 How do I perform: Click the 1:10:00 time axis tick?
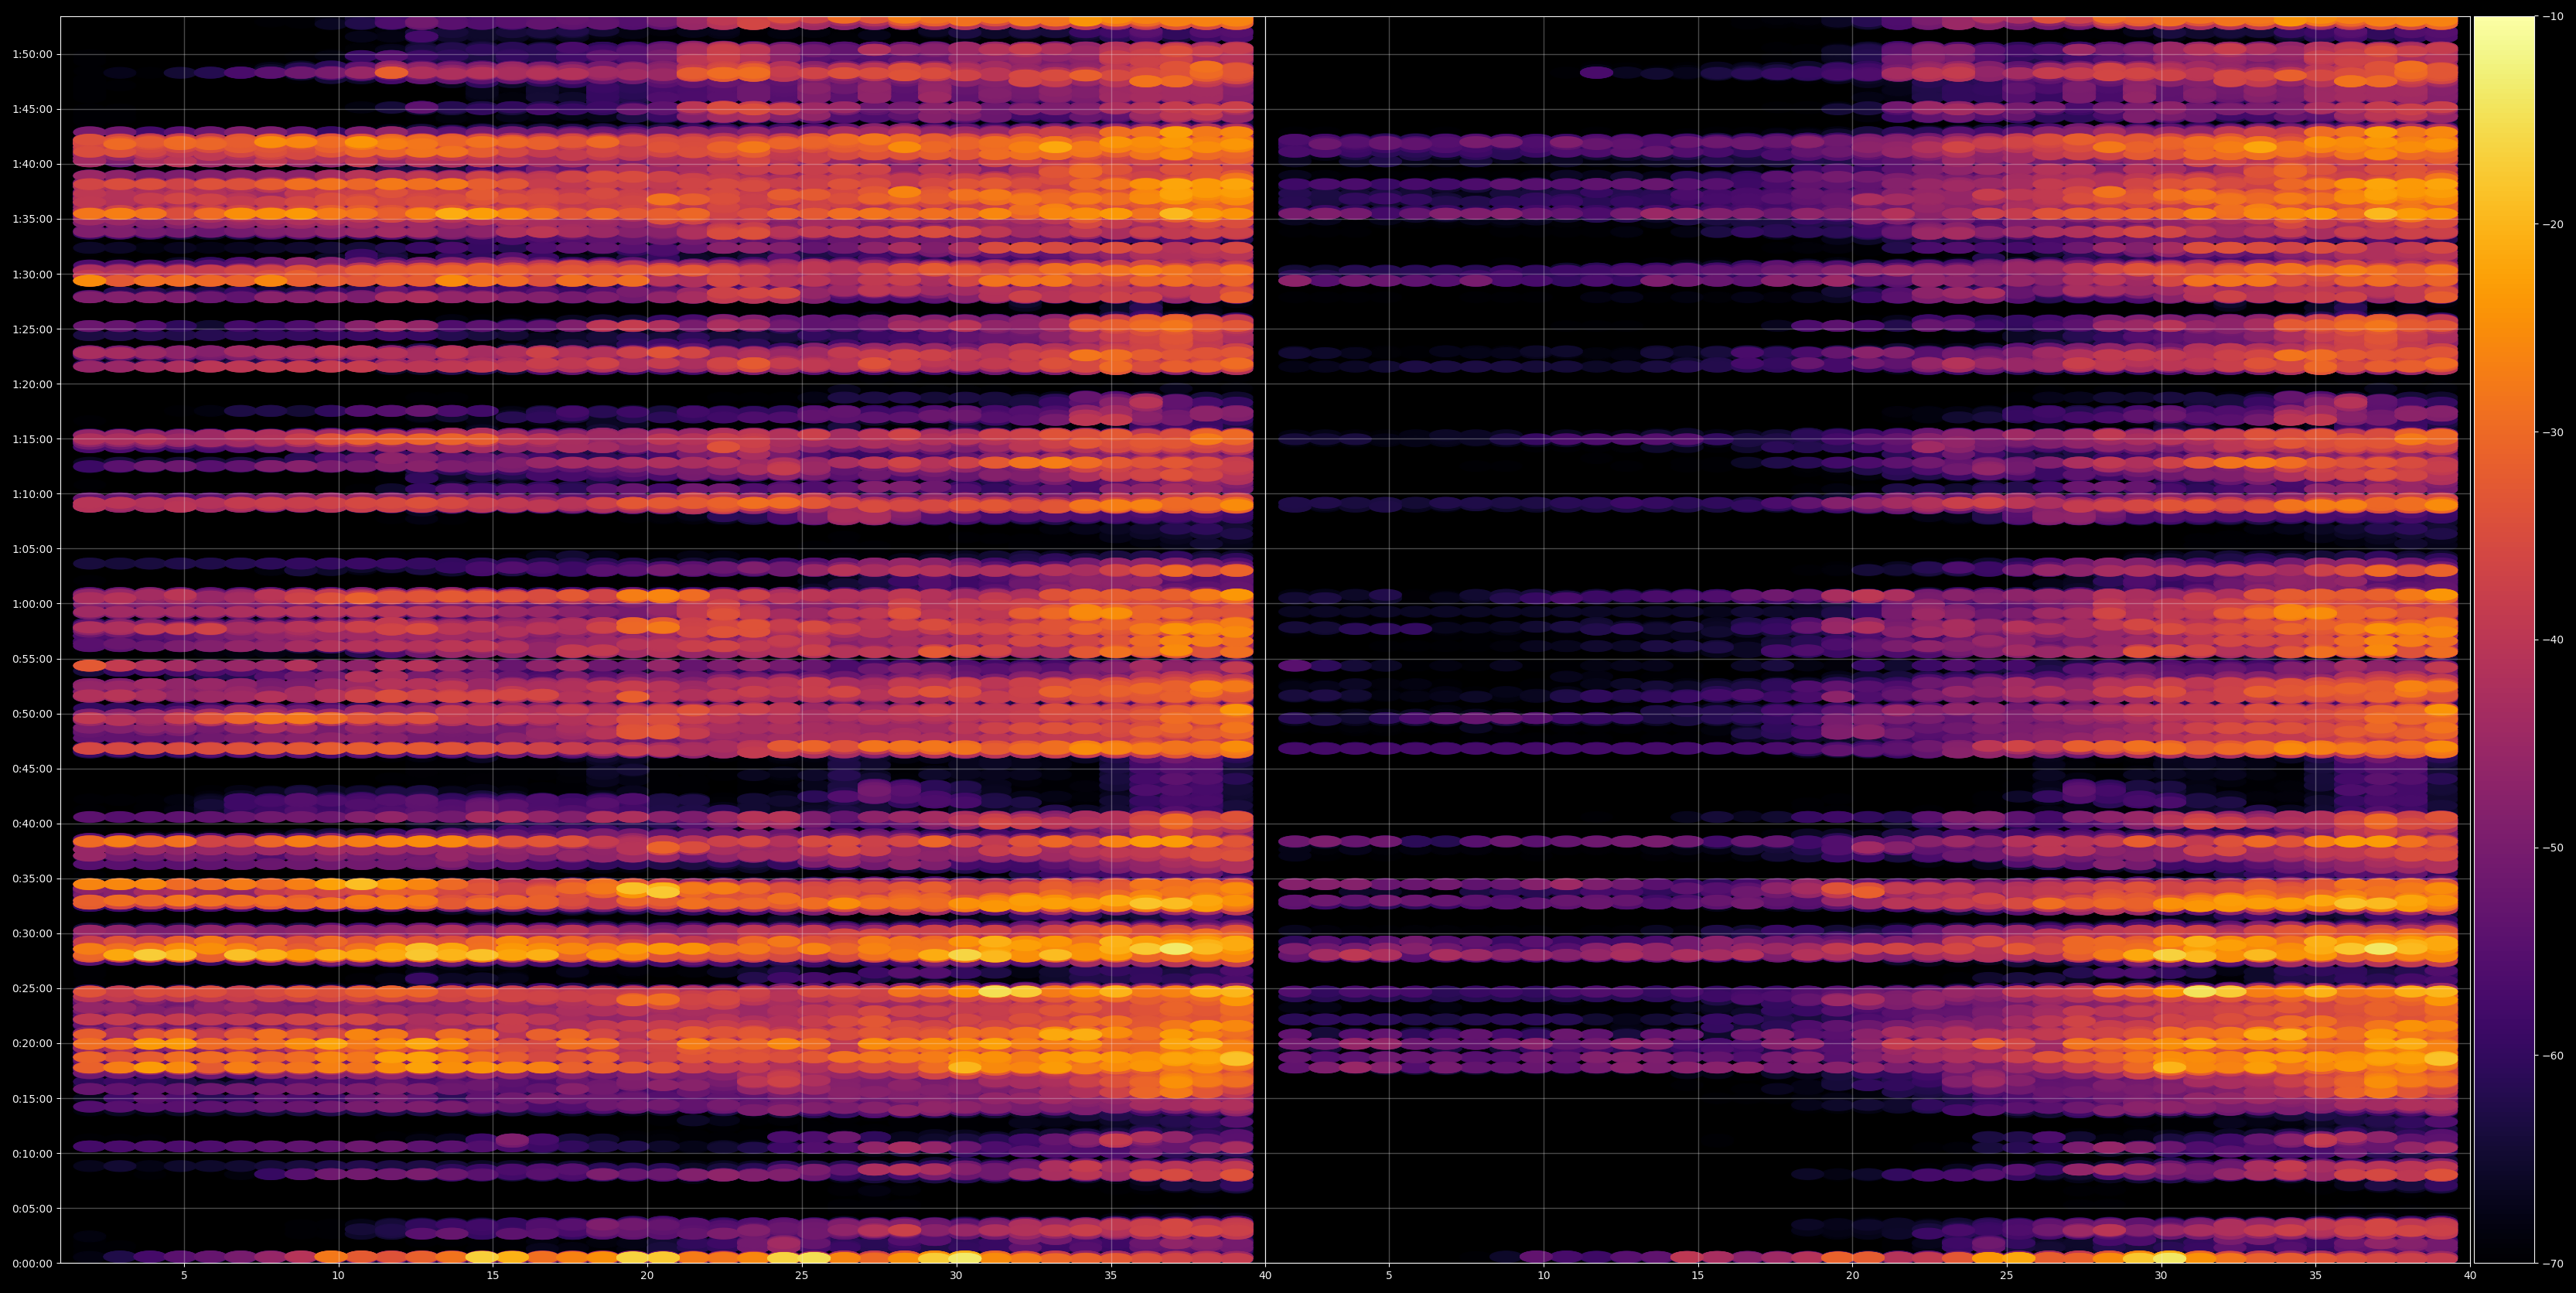[32, 493]
